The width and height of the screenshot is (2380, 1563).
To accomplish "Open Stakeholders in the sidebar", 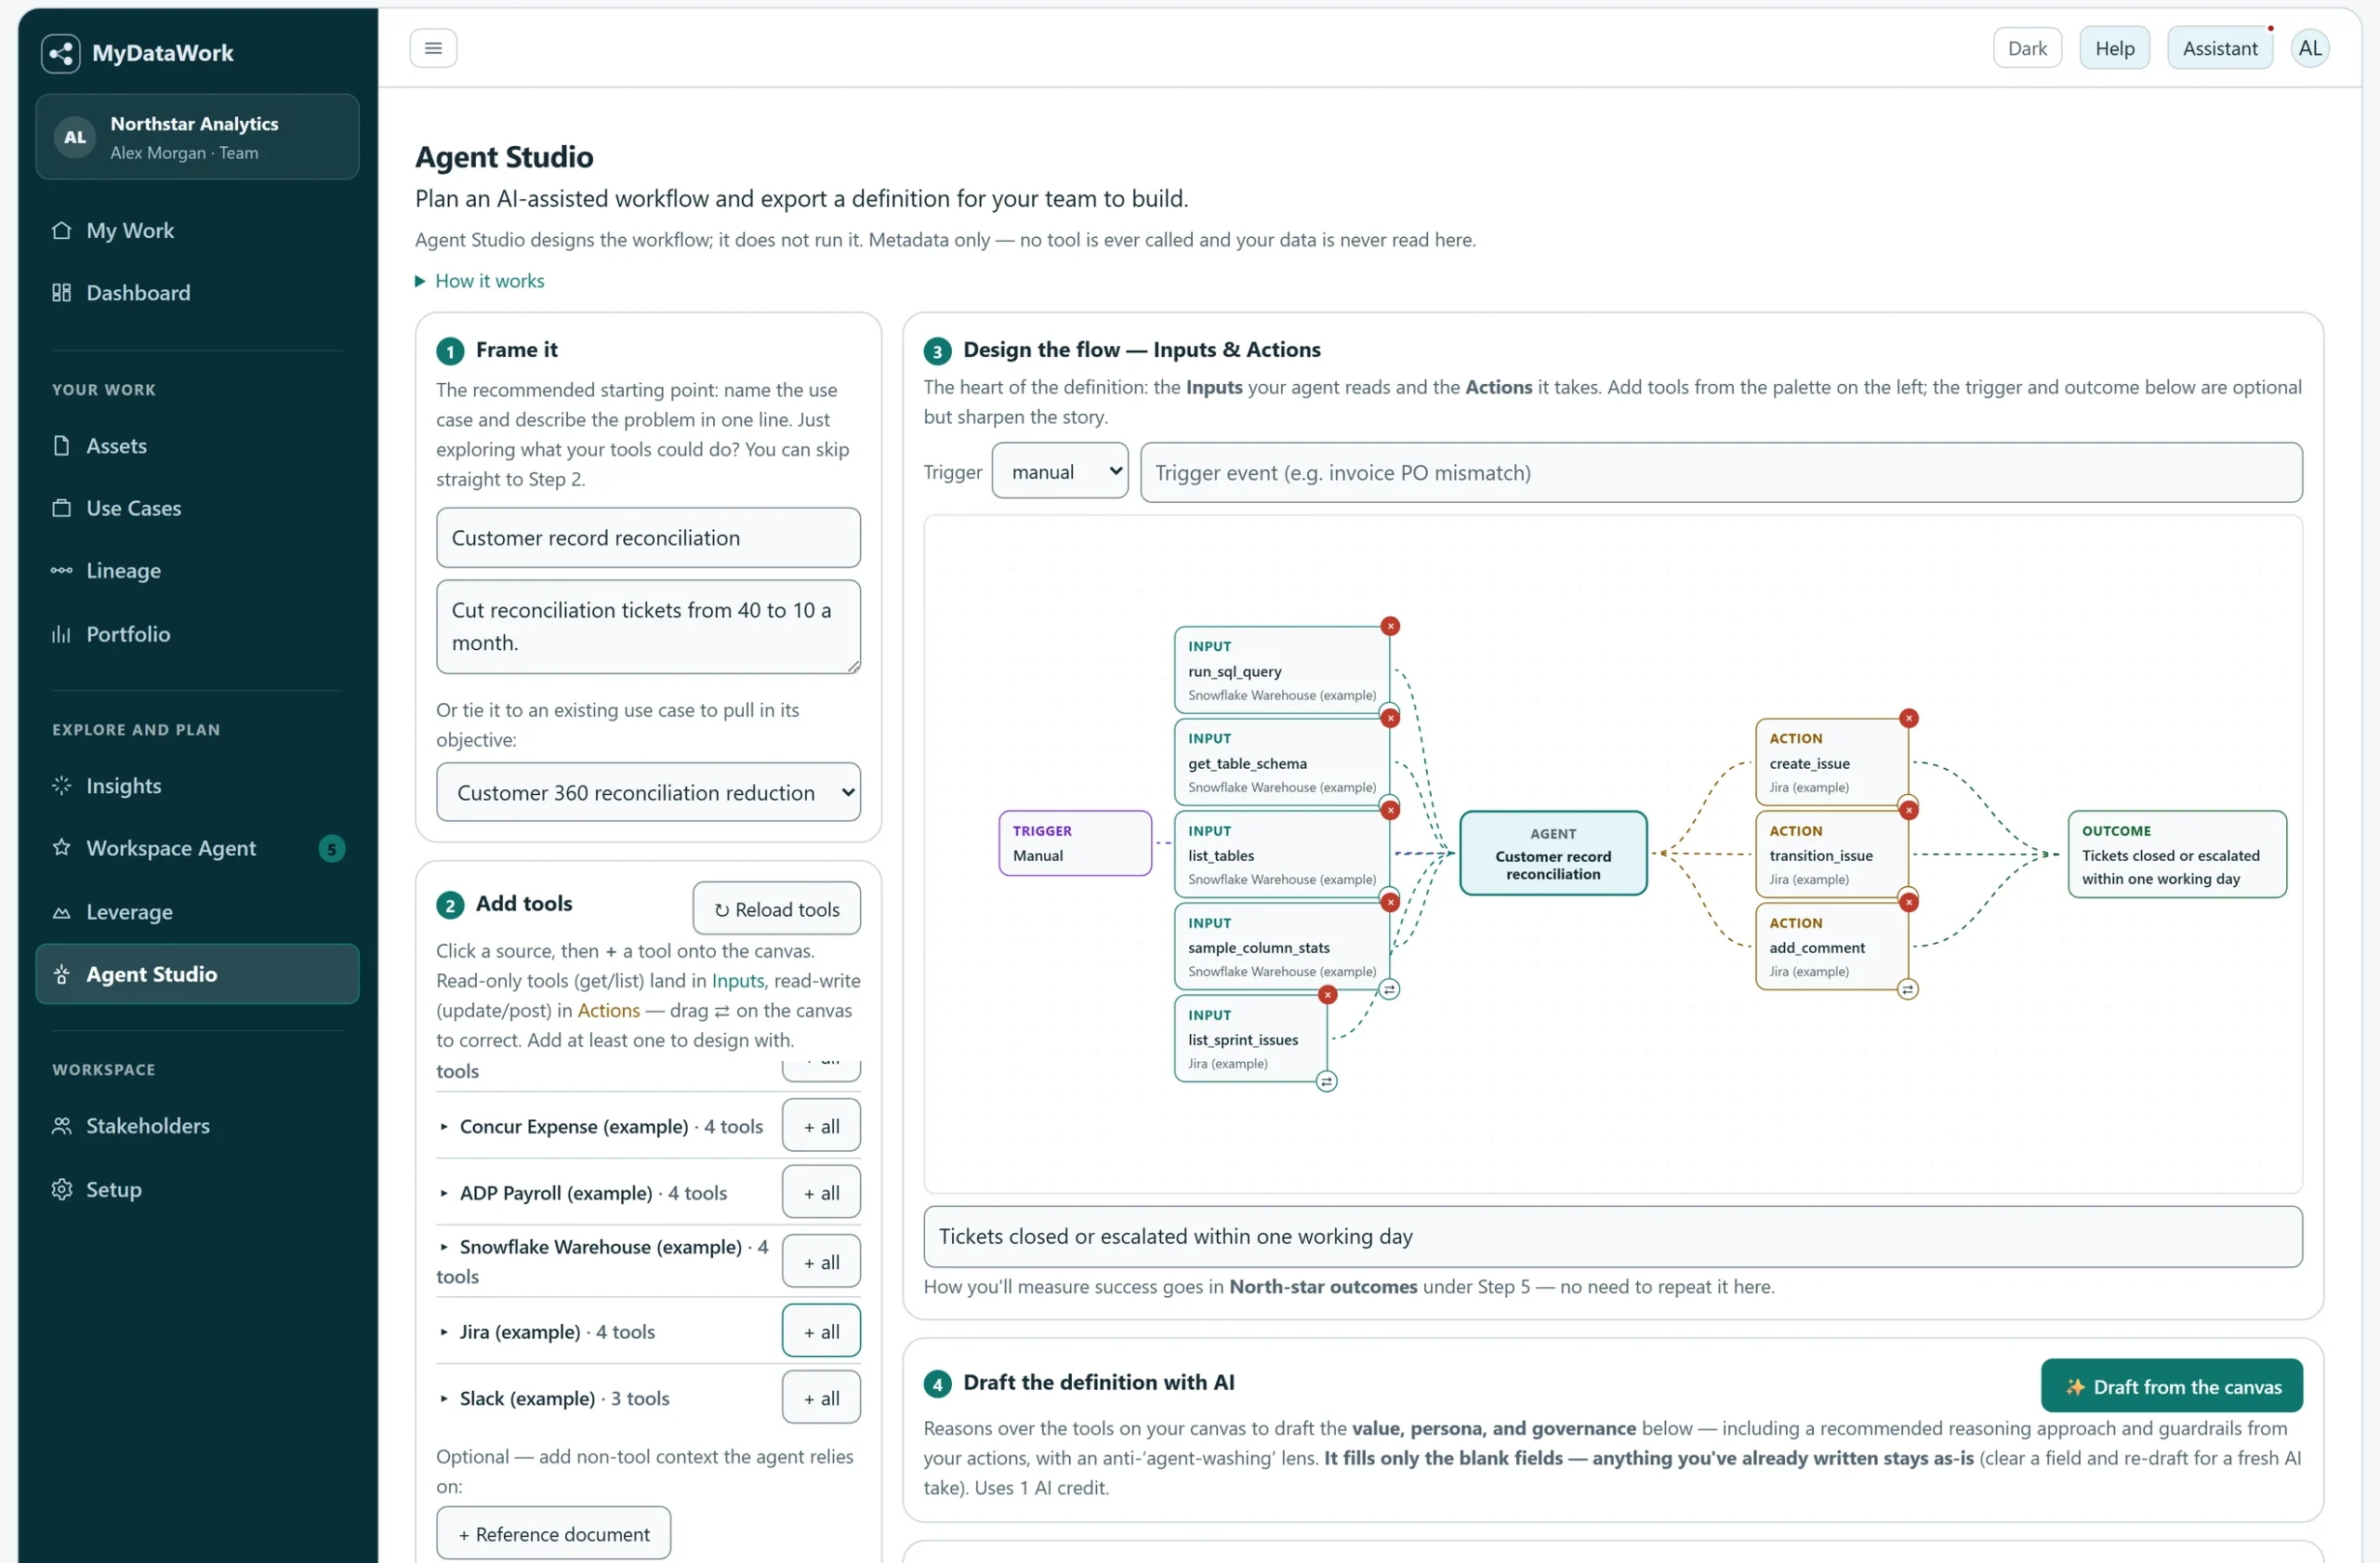I will coord(198,1126).
